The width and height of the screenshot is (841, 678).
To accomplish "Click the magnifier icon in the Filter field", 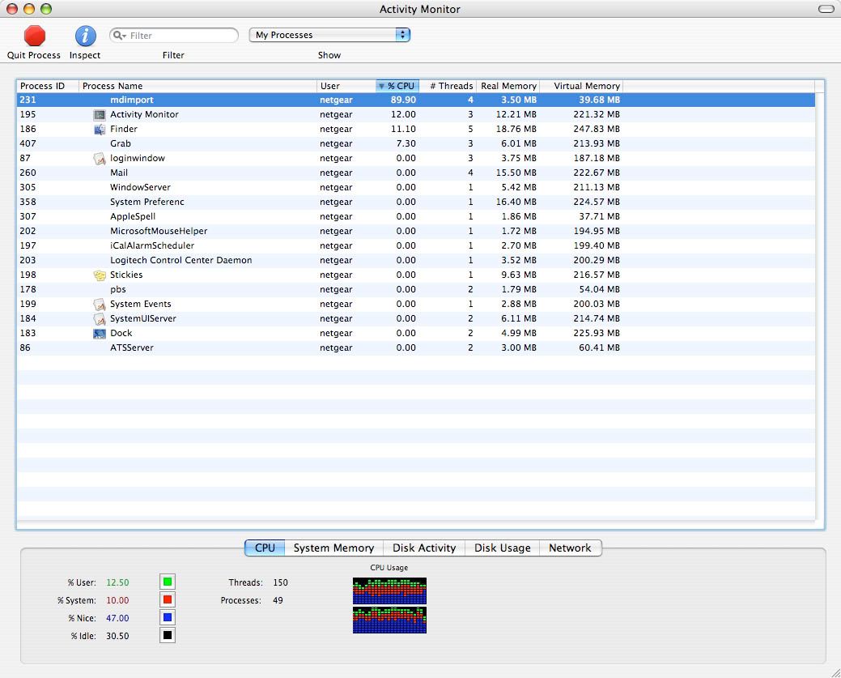I will click(118, 36).
